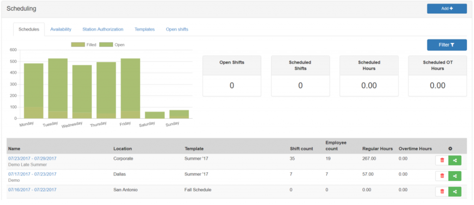Delete the Corporate schedule row
Screen dimensions: 474x205
pos(442,160)
